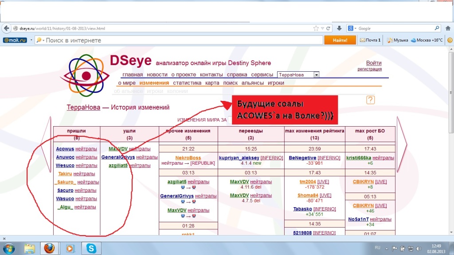Open the Google search engine dropdown
This screenshot has height=255, width=454.
click(352, 28)
